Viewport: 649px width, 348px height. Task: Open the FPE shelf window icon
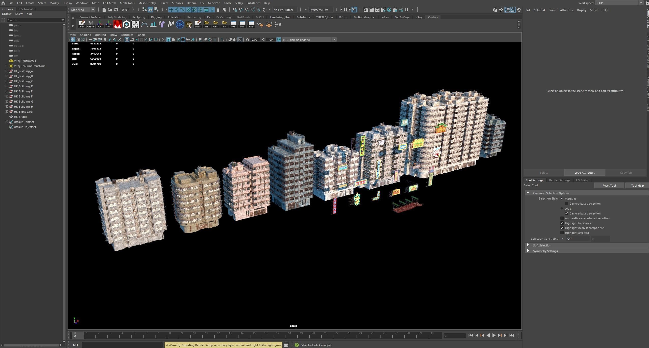tap(233, 24)
